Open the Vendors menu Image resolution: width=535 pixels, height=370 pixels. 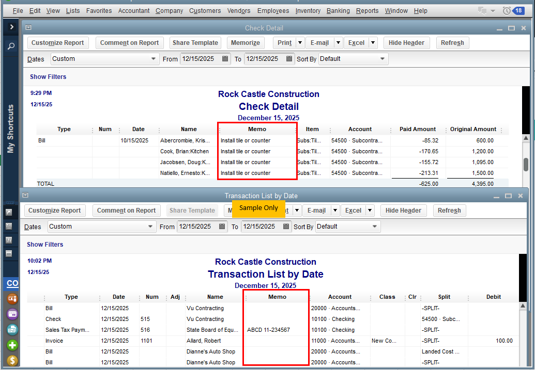click(239, 11)
